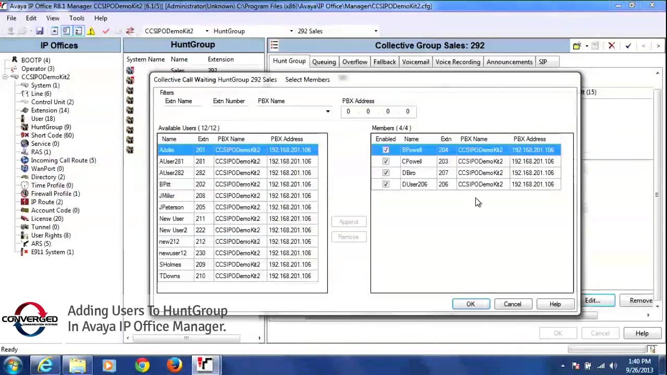Viewport: 667px width, 375px height.
Task: Select the Short Code (60) tree node
Action: click(52, 135)
